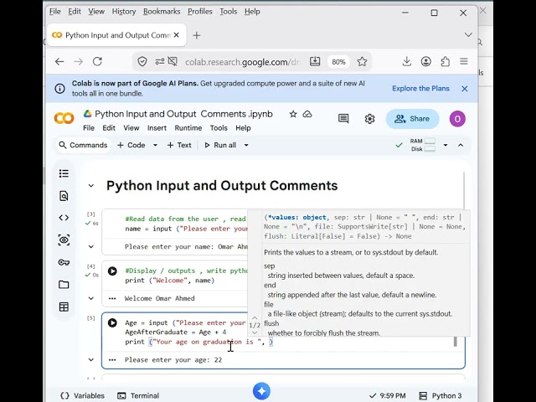536x402 pixels.
Task: Open the Table of contents sidebar icon
Action: (64, 173)
